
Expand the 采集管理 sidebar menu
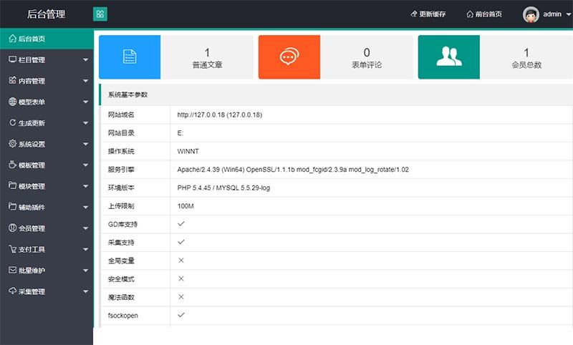click(47, 291)
